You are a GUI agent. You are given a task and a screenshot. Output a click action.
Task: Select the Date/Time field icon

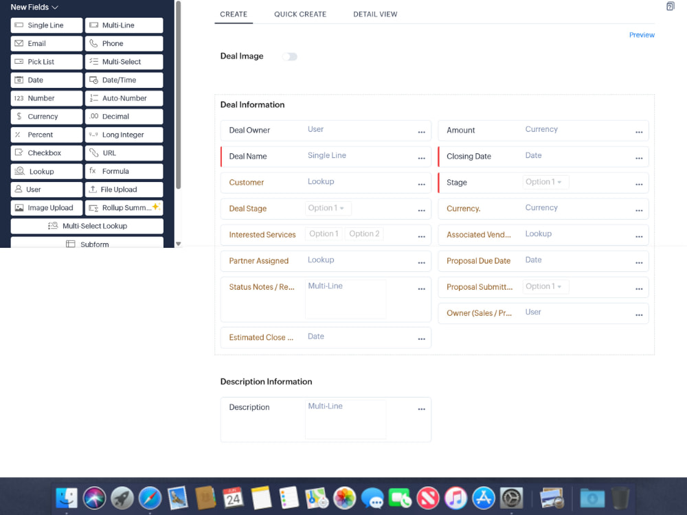click(93, 80)
